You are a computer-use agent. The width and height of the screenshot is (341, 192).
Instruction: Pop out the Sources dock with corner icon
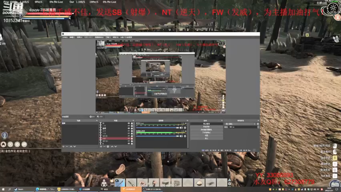(x=133, y=121)
